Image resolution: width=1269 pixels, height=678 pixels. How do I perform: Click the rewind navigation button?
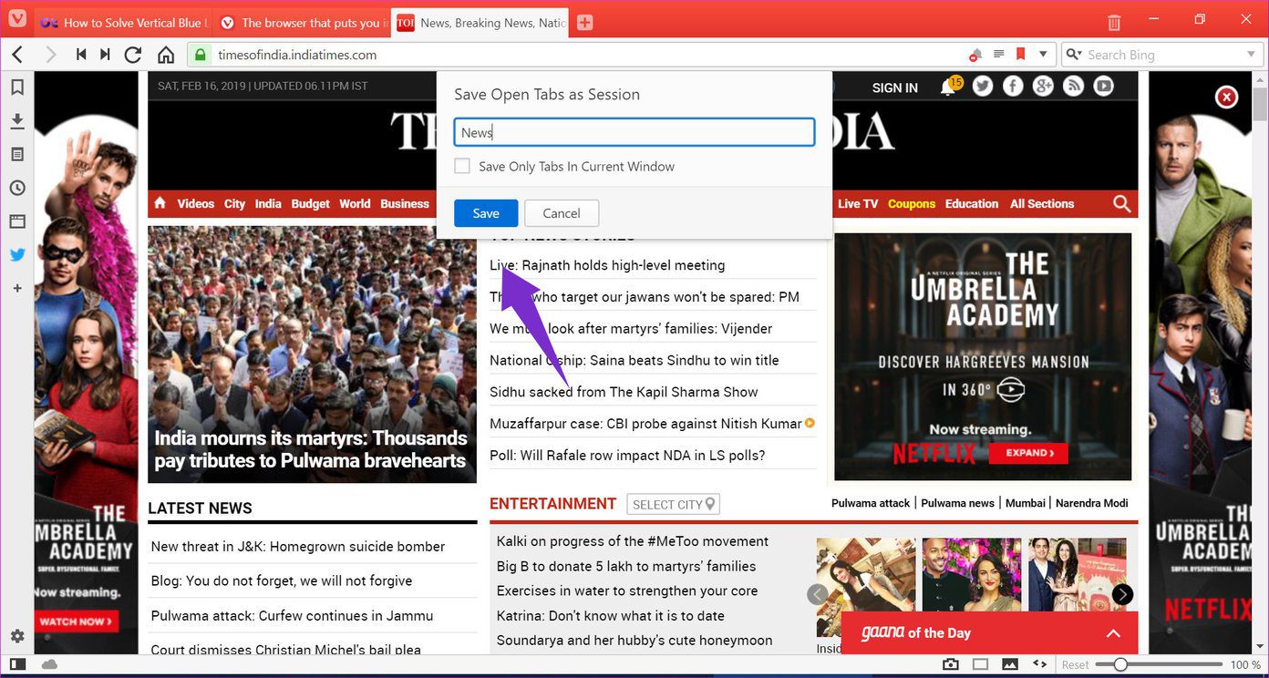81,55
